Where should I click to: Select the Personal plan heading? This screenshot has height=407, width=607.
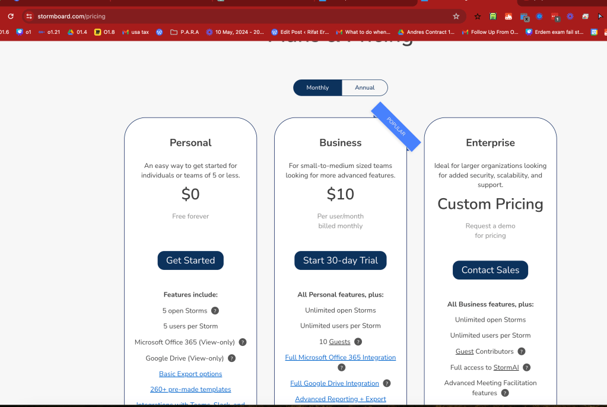pyautogui.click(x=190, y=142)
